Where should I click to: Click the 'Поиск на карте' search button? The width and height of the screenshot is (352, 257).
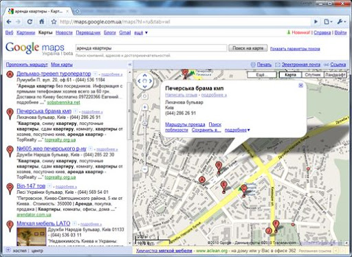tap(247, 48)
